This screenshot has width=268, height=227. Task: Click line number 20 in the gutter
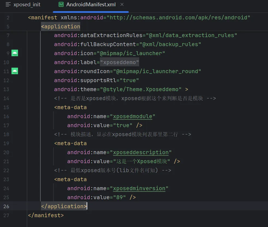pos(6,153)
